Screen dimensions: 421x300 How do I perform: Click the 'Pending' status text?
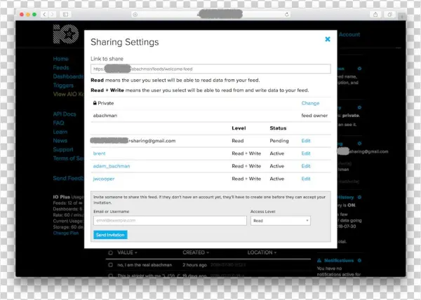coord(279,141)
